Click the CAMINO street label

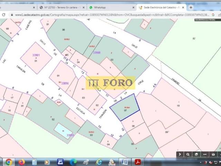(175, 81)
